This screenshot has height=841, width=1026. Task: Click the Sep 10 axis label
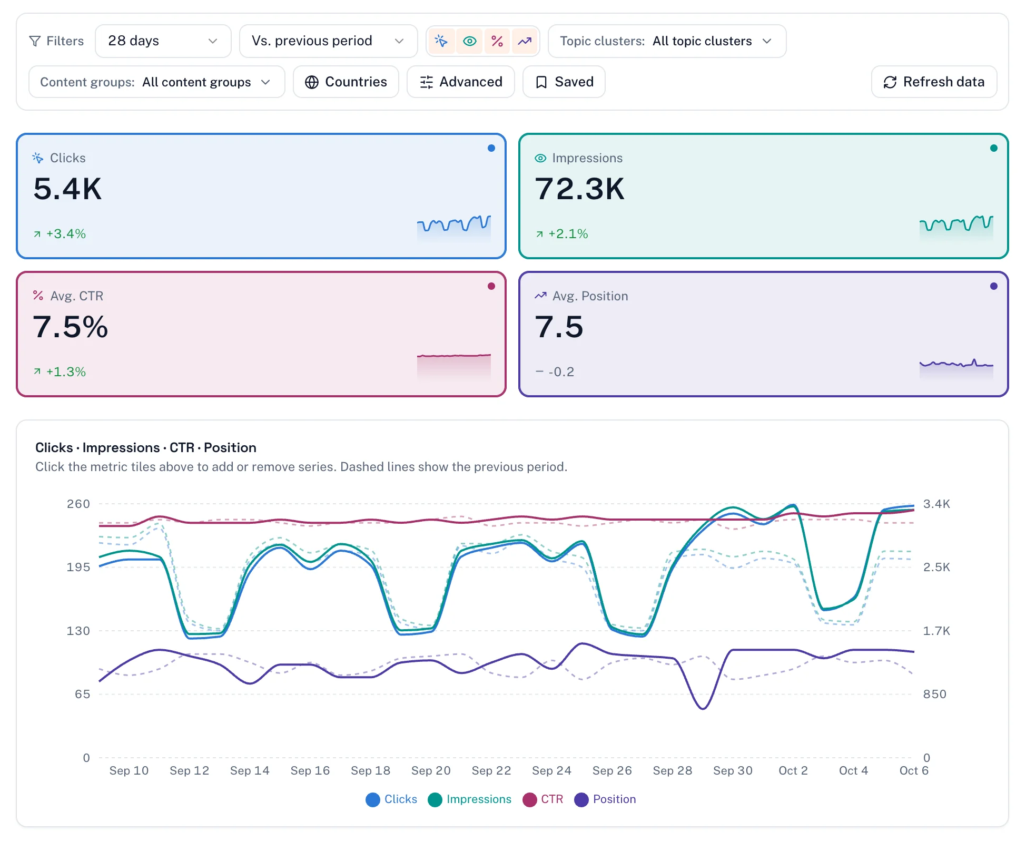coord(129,770)
